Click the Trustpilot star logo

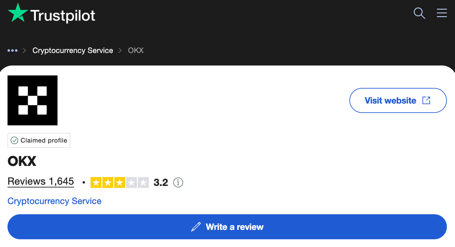click(18, 13)
